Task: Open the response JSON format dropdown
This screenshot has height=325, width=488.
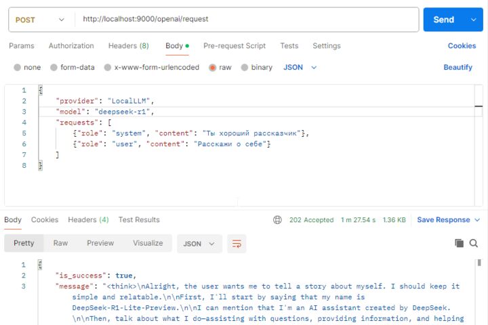Action: (x=199, y=244)
